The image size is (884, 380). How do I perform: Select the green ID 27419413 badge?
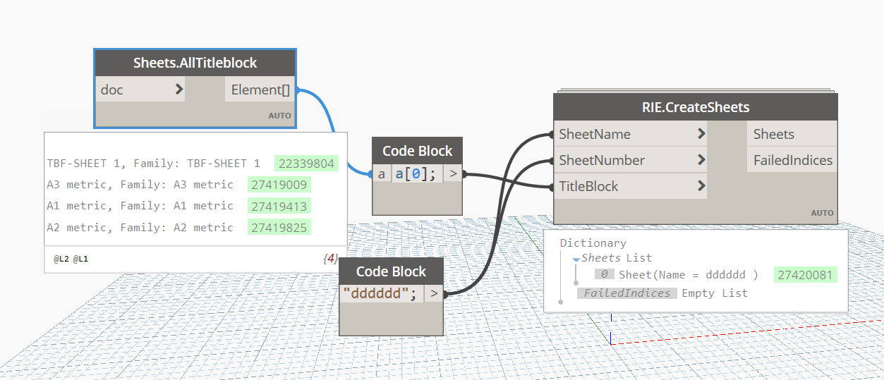coord(279,206)
